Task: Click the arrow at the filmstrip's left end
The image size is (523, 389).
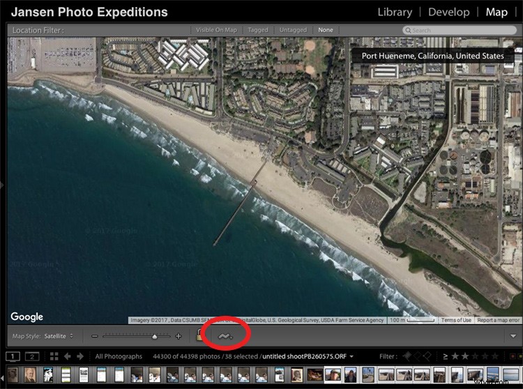Action: [3, 378]
